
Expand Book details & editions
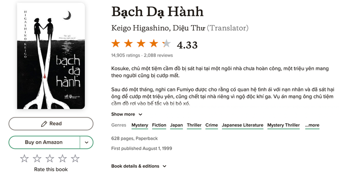tap(139, 166)
